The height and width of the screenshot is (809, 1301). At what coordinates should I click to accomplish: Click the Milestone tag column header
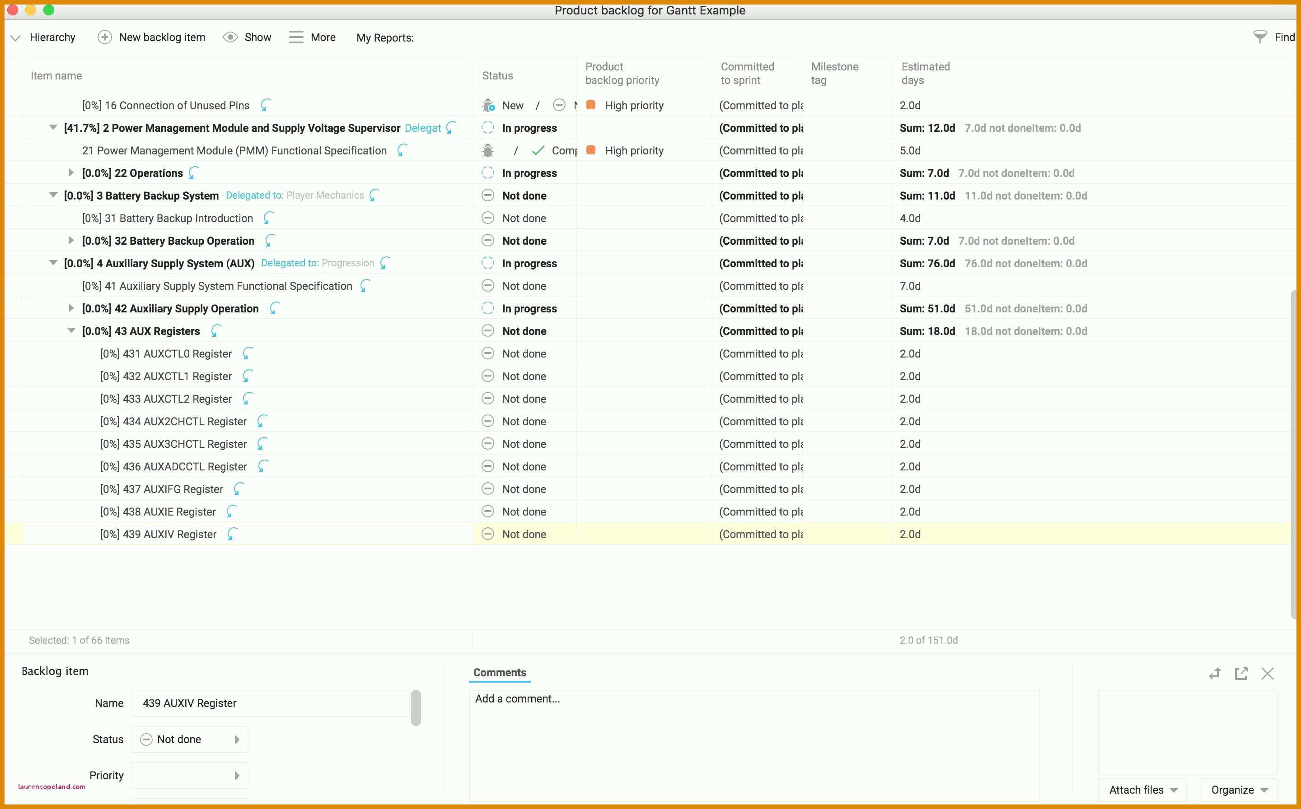pos(835,73)
